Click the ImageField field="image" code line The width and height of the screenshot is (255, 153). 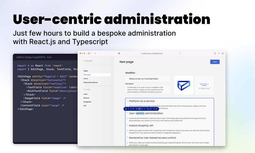(44, 98)
